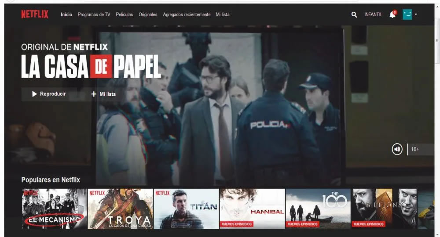The image size is (440, 237).
Task: Open Agregados recientemente section
Action: coord(187,14)
